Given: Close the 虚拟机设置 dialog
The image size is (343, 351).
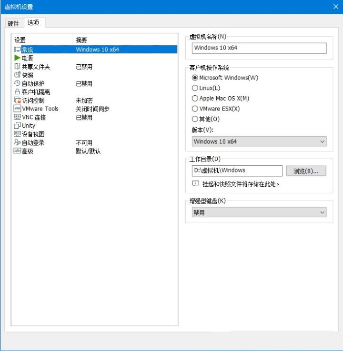Looking at the screenshot, I should [335, 7].
